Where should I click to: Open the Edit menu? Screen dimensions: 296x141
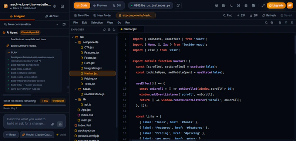(84, 23)
